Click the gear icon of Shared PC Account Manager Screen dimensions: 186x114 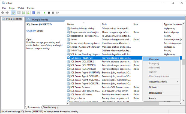pyautogui.click(x=68, y=47)
